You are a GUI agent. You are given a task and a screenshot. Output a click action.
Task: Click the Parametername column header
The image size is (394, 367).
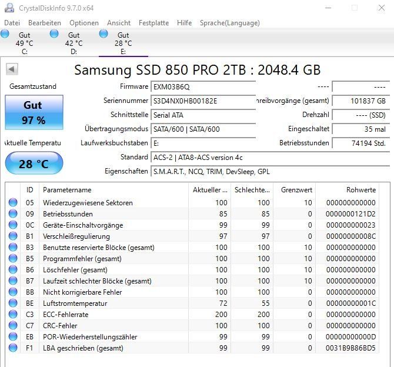[x=113, y=190]
